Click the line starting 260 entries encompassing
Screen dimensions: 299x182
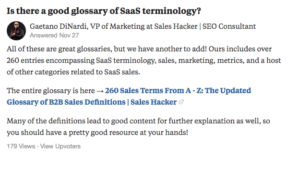click(144, 61)
